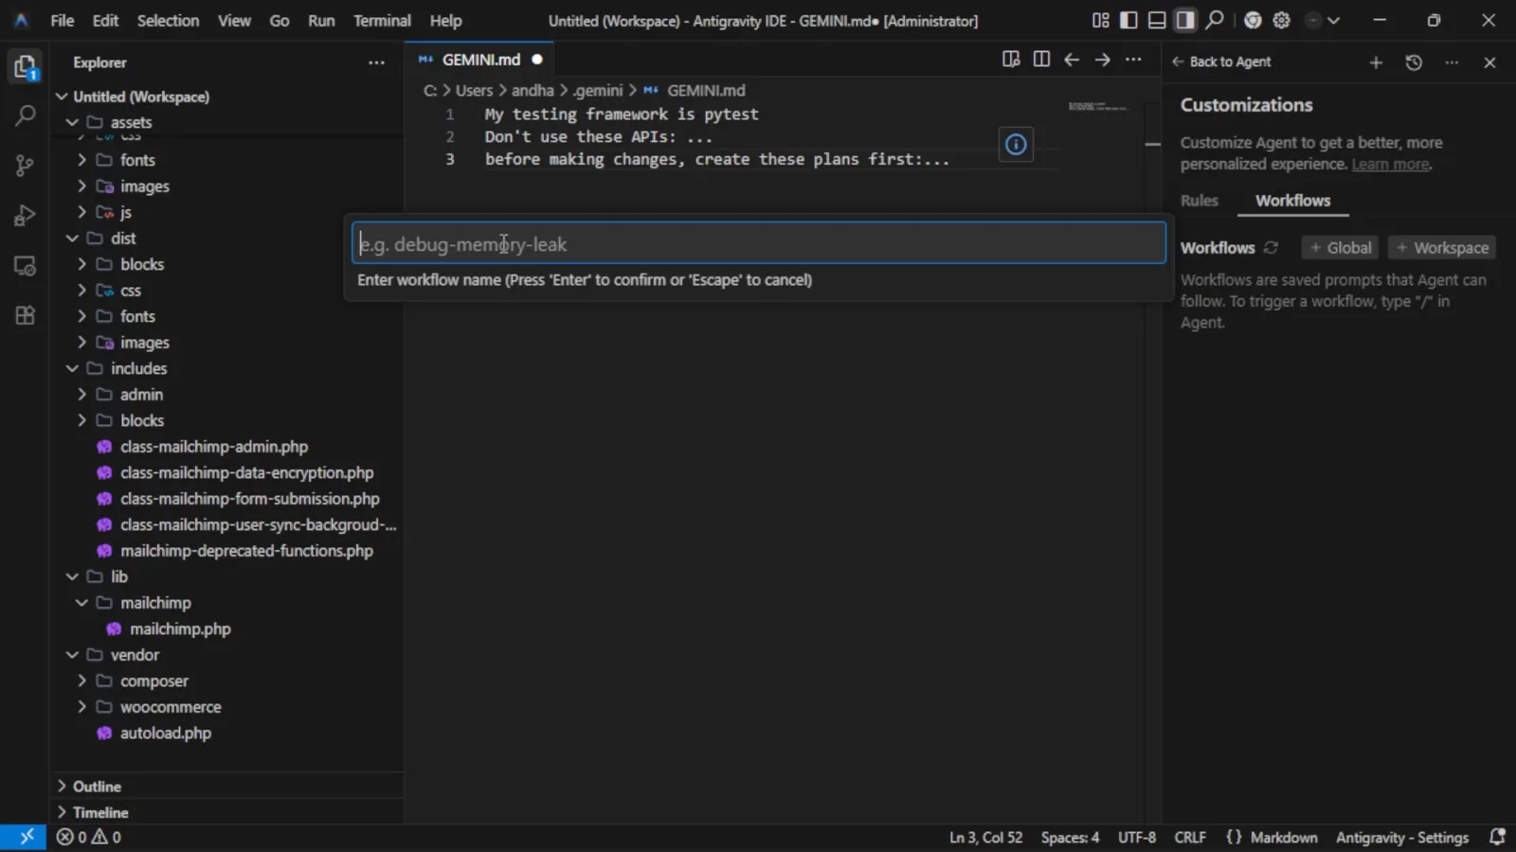This screenshot has width=1516, height=852.
Task: Select the GEMINI.md editor tab
Action: tap(481, 60)
